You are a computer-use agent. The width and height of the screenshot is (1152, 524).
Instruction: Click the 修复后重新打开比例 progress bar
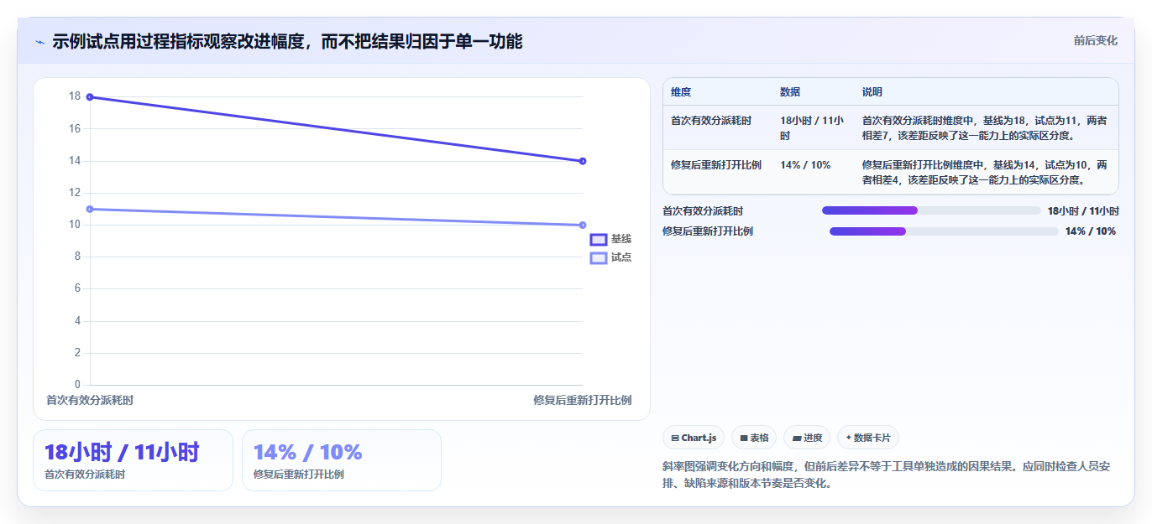(x=944, y=231)
